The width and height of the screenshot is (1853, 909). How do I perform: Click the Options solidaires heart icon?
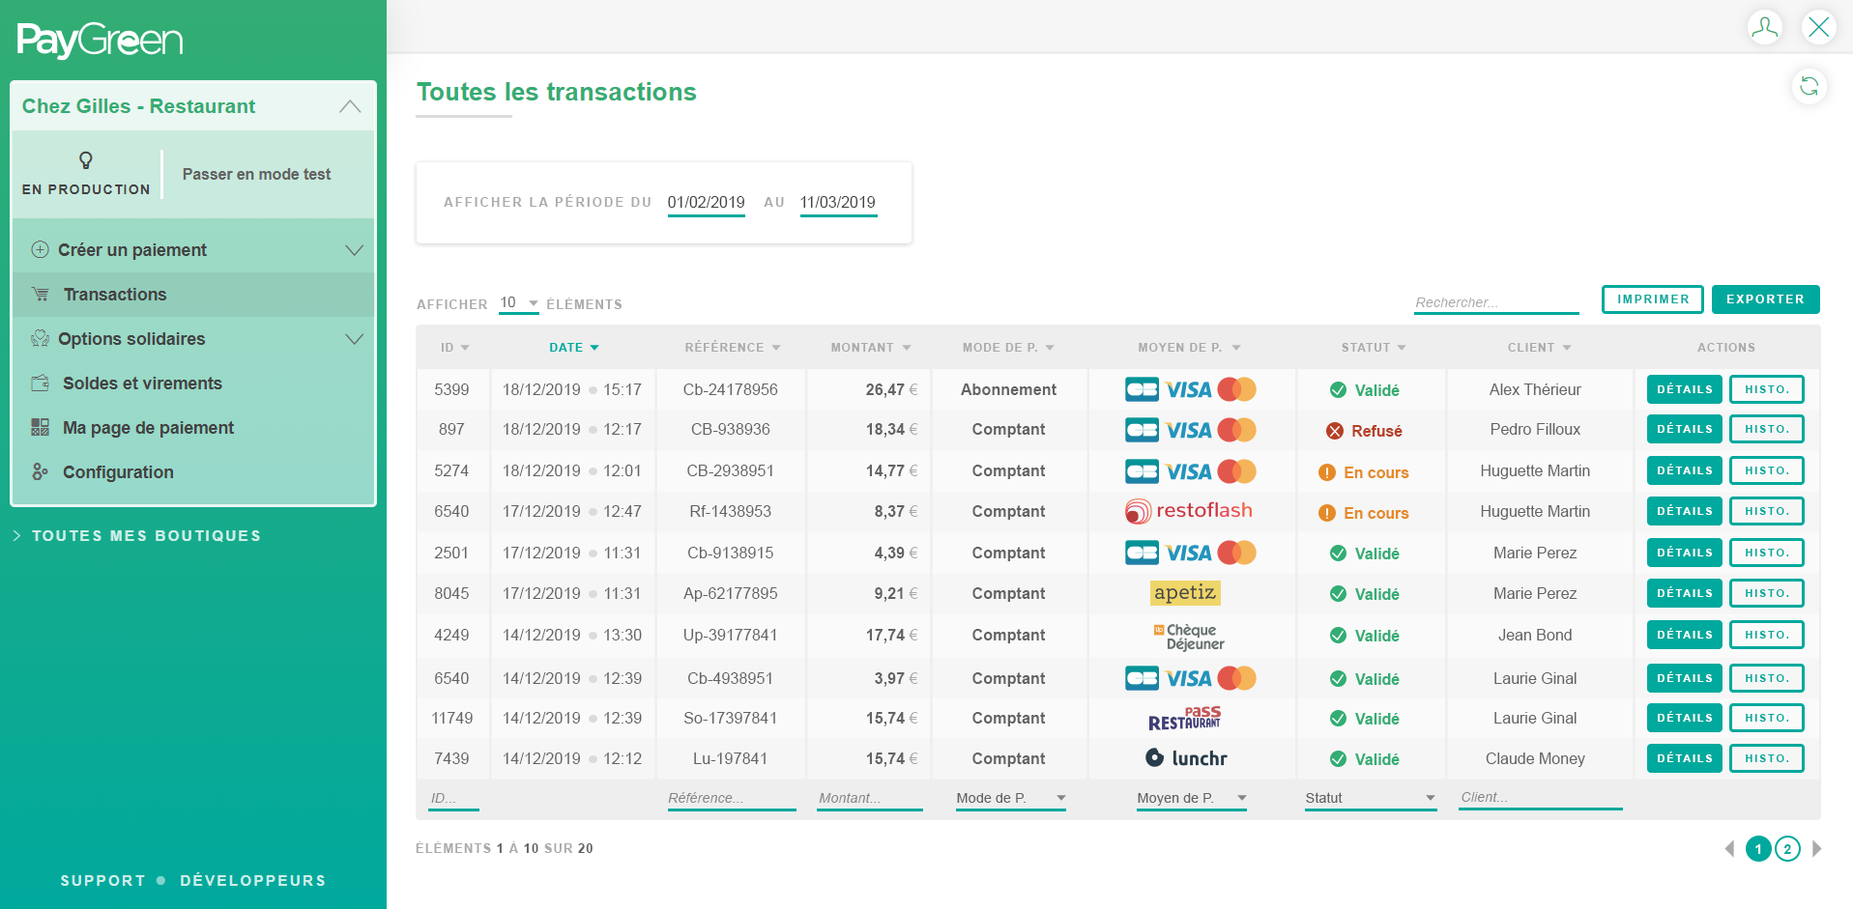[x=40, y=338]
